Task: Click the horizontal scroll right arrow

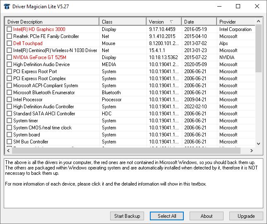Action: 252,150
